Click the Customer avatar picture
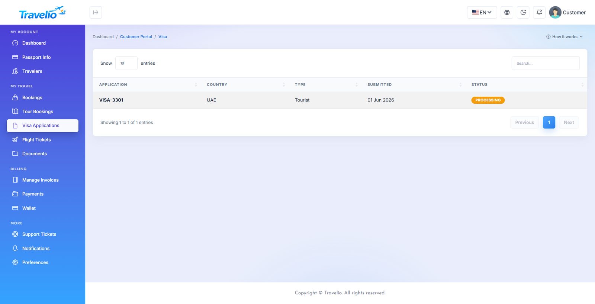Viewport: 595px width, 304px height. [x=555, y=12]
